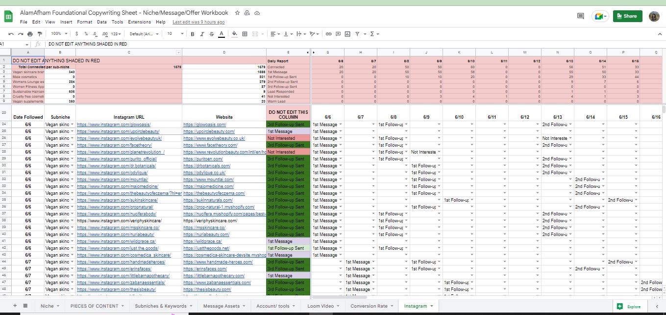Viewport: 666px width, 315px height.
Task: Open Google Sheets home icon
Action: pos(8,17)
